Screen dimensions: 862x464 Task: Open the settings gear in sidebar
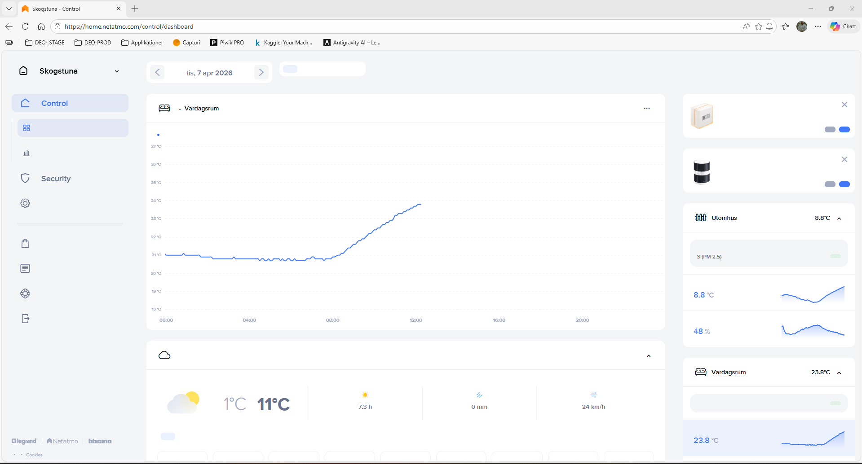pos(25,203)
